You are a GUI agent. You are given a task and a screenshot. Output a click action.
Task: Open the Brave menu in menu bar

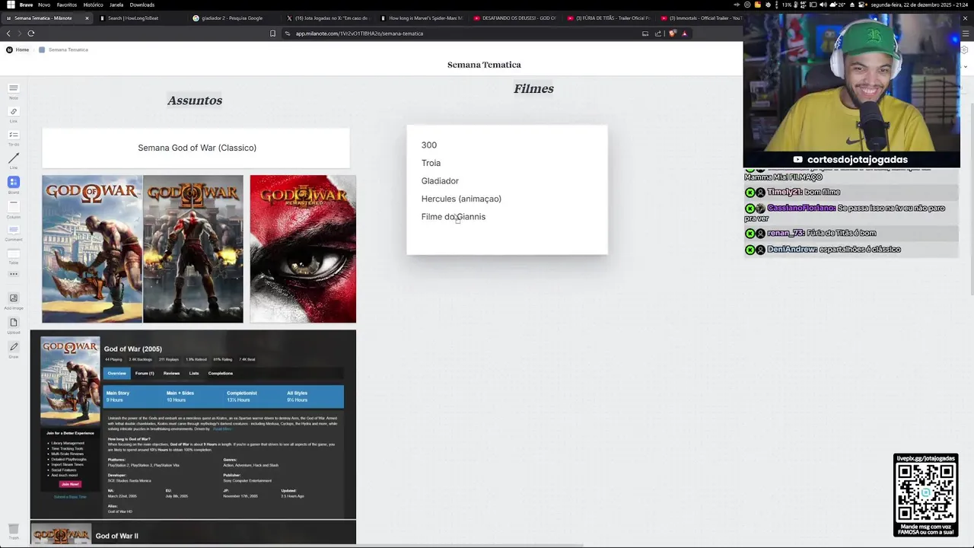[26, 5]
